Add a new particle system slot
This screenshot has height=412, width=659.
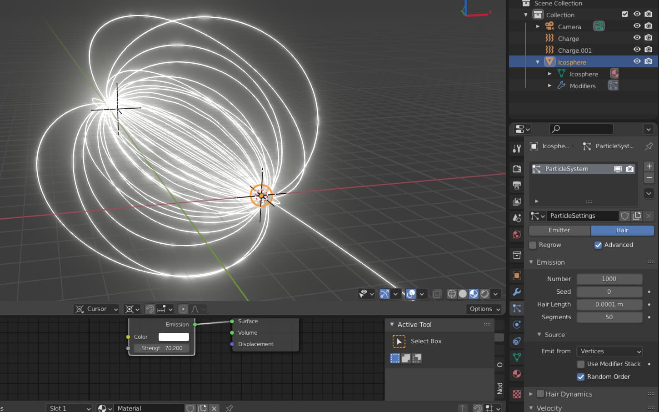tap(649, 166)
